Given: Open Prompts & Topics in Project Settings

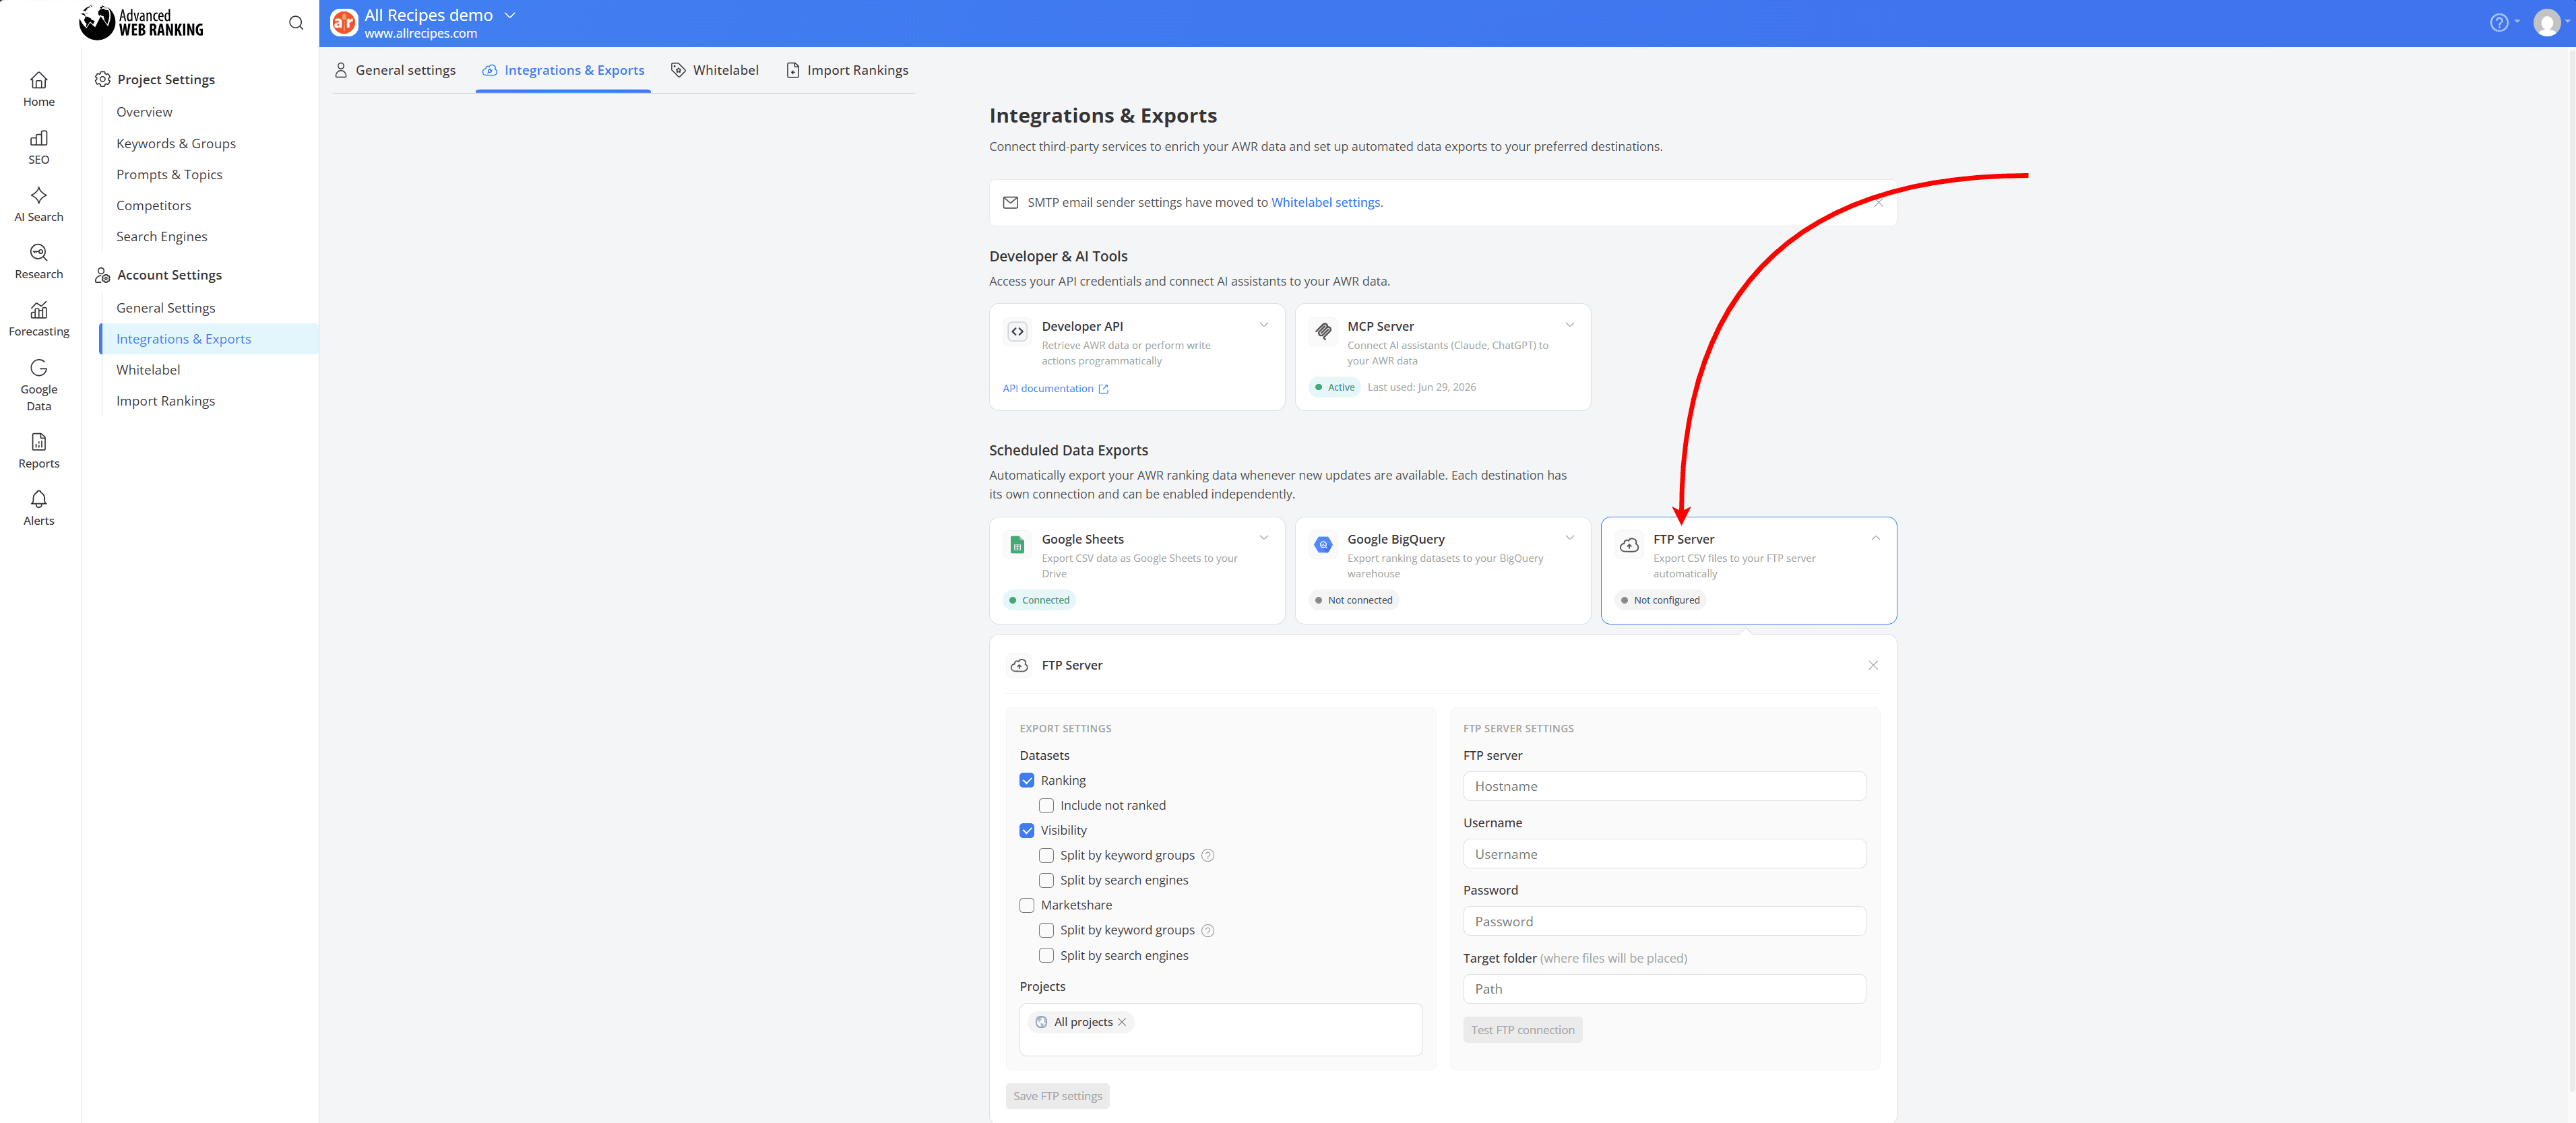Looking at the screenshot, I should [x=169, y=175].
